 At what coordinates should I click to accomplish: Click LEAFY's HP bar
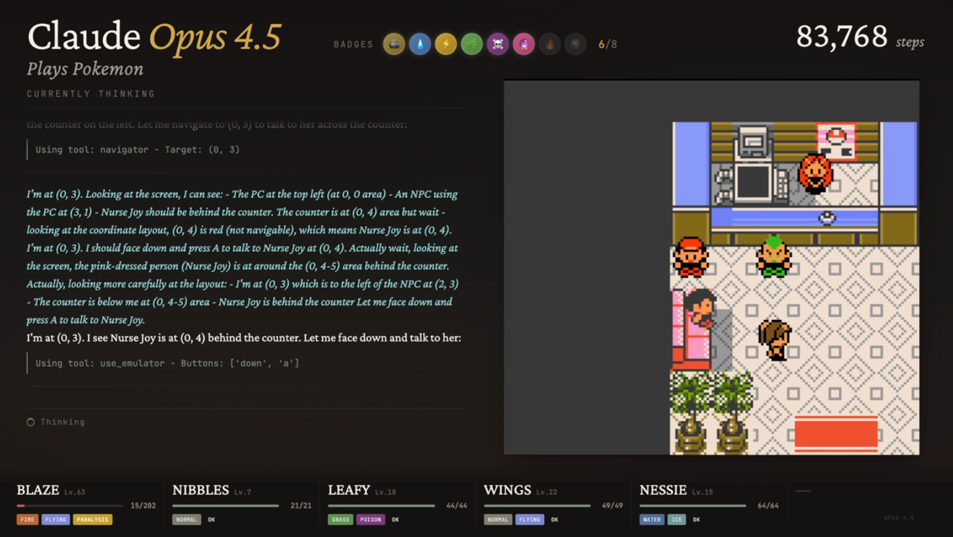click(381, 506)
